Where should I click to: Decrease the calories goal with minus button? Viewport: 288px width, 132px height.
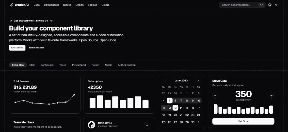click(x=215, y=95)
